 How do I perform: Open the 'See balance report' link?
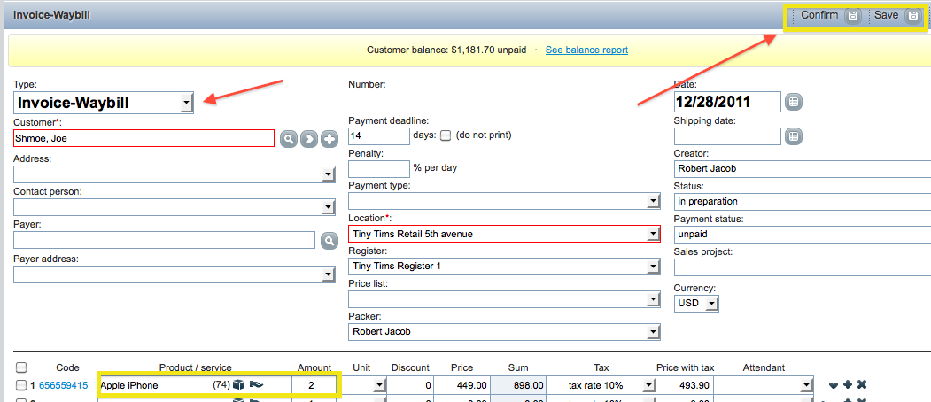coord(586,50)
